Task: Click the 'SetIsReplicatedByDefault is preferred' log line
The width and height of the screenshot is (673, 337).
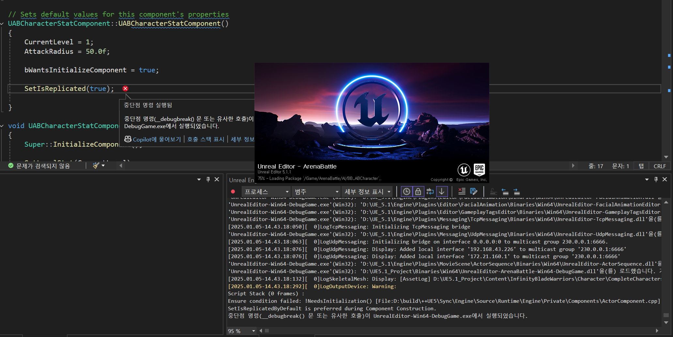Action: click(x=332, y=308)
